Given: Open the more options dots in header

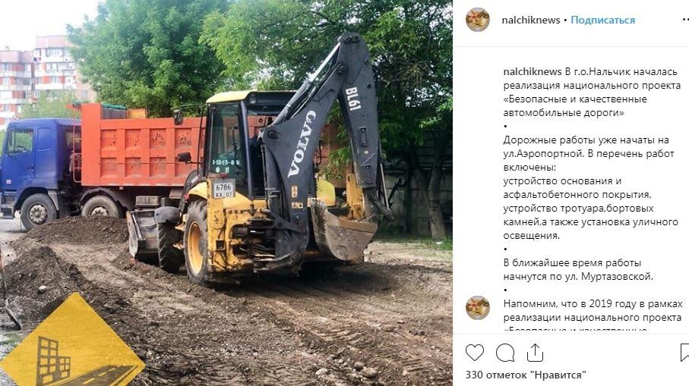Looking at the screenshot, I should [685, 20].
